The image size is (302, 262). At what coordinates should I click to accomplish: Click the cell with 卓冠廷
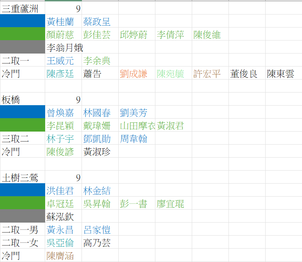pos(64,203)
